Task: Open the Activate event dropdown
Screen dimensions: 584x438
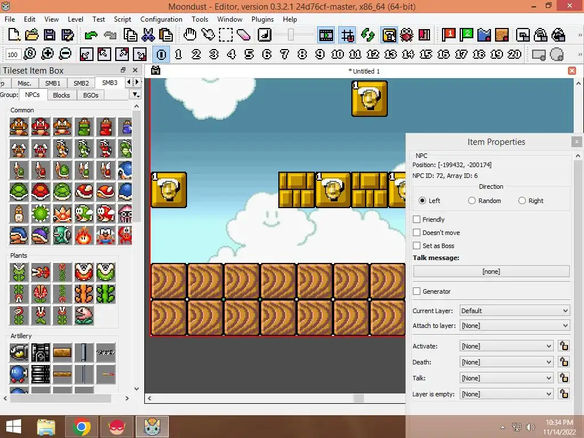Action: [506, 346]
